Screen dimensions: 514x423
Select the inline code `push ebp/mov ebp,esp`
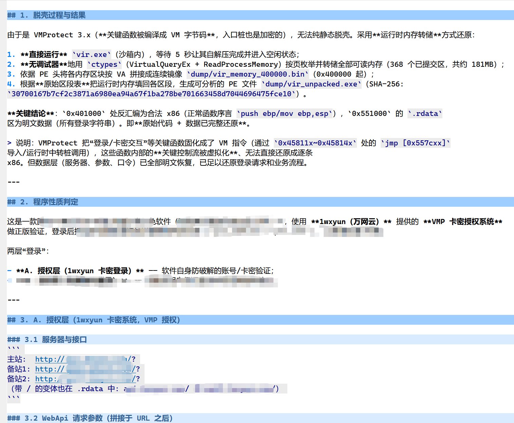[284, 114]
